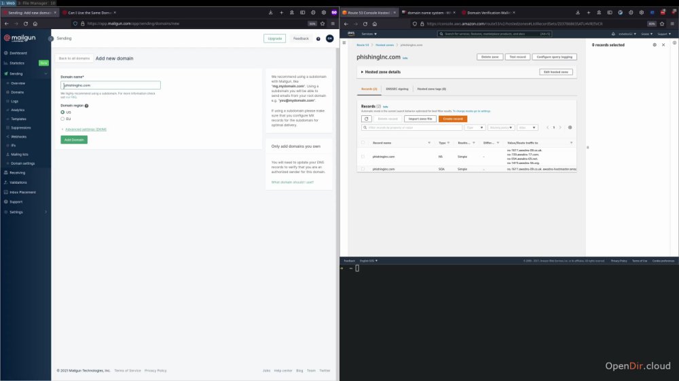The image size is (679, 381).
Task: Open AWS Global region dropdown
Action: tap(647, 34)
